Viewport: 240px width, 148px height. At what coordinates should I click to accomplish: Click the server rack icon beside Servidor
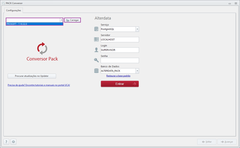click(x=96, y=40)
